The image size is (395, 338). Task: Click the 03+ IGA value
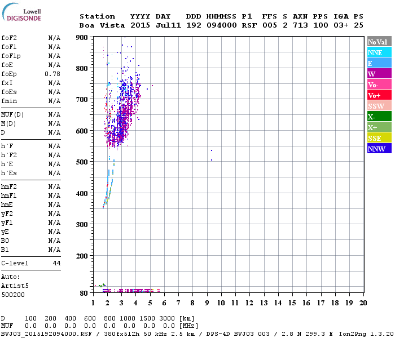pyautogui.click(x=341, y=25)
